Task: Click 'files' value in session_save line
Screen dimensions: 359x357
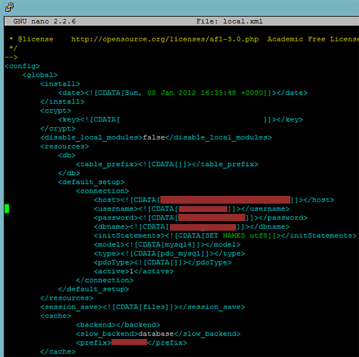Action: (x=154, y=307)
